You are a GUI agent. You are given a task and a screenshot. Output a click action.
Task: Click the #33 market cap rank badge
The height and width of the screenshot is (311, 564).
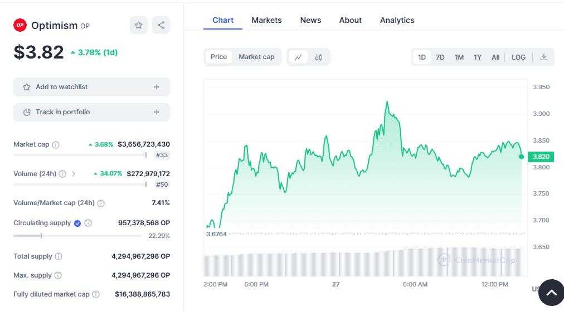162,155
